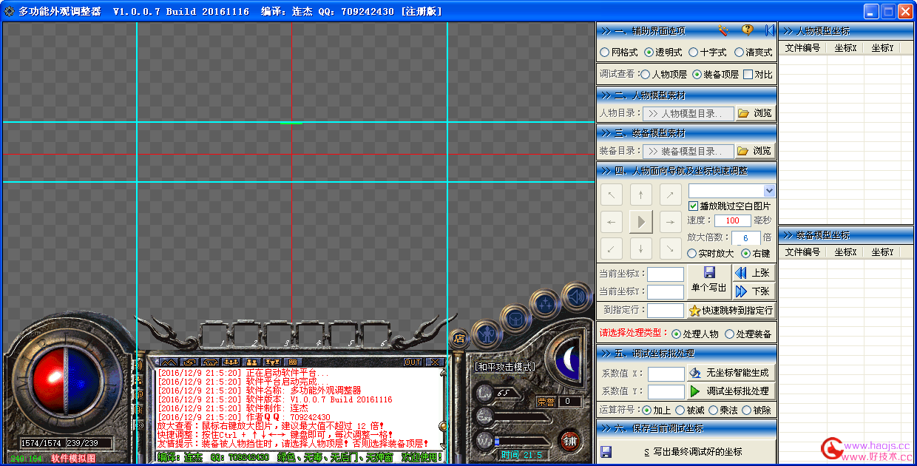Choose 处理人物 processing type
Image resolution: width=917 pixels, height=466 pixels.
[x=695, y=334]
